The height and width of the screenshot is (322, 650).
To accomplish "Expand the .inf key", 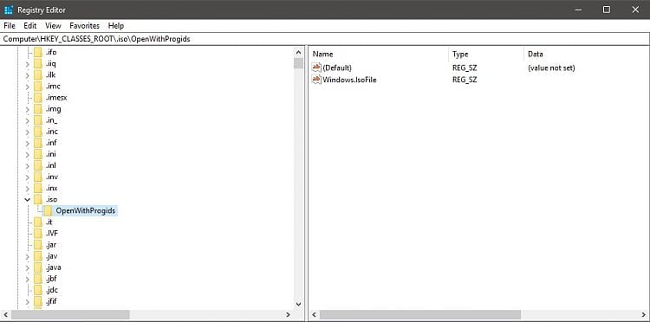I will click(28, 143).
